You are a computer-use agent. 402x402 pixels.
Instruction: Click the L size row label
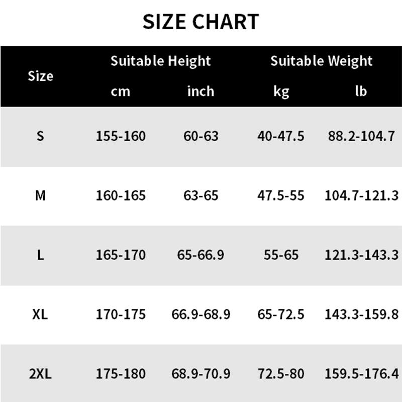(x=40, y=255)
